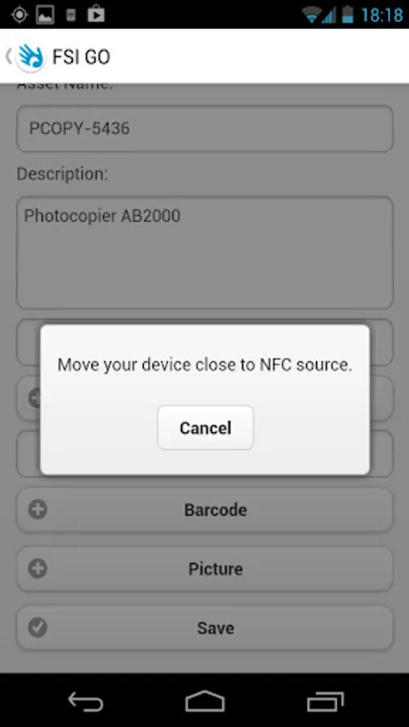Click the FSI GO hand logo
The image size is (409, 727).
click(x=31, y=57)
